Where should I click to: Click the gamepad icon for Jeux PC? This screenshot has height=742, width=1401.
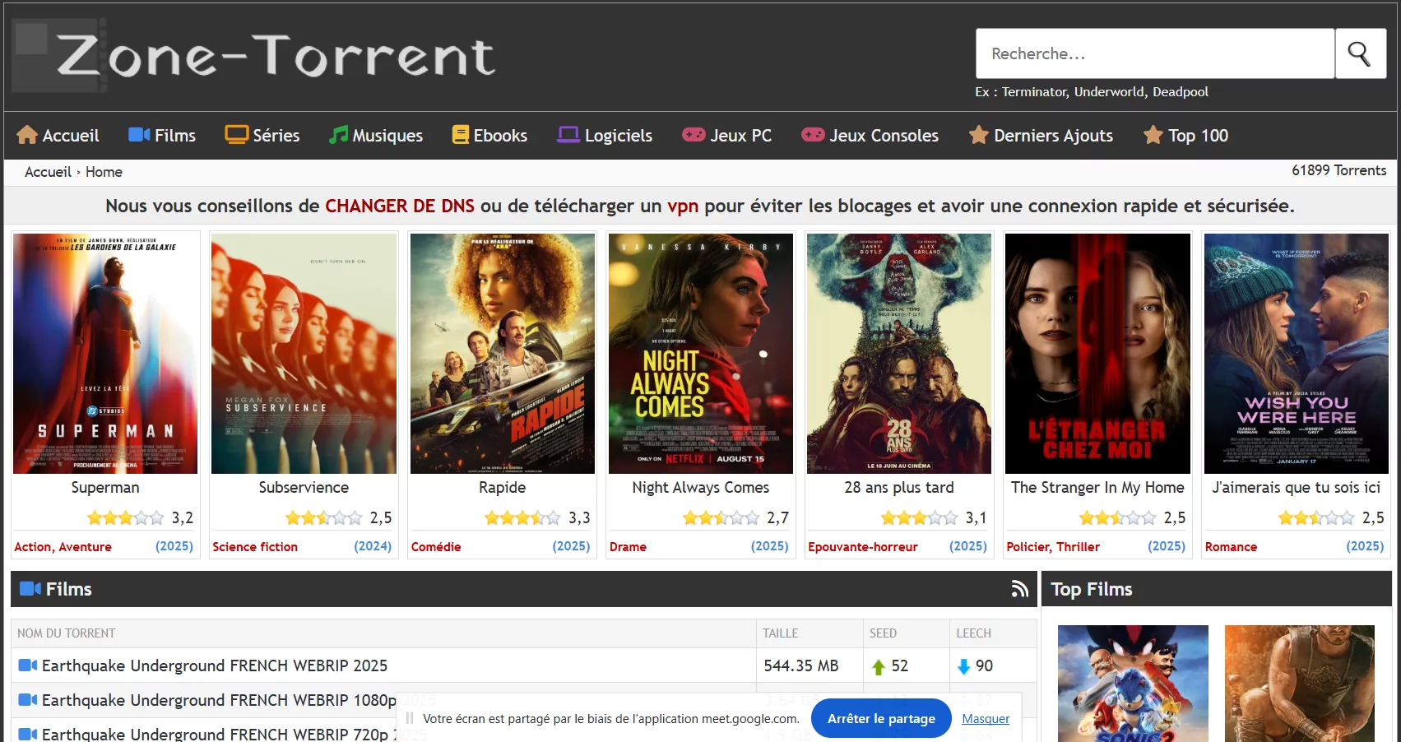point(694,135)
